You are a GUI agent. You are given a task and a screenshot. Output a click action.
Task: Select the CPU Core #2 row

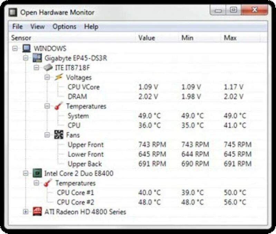[137, 202]
